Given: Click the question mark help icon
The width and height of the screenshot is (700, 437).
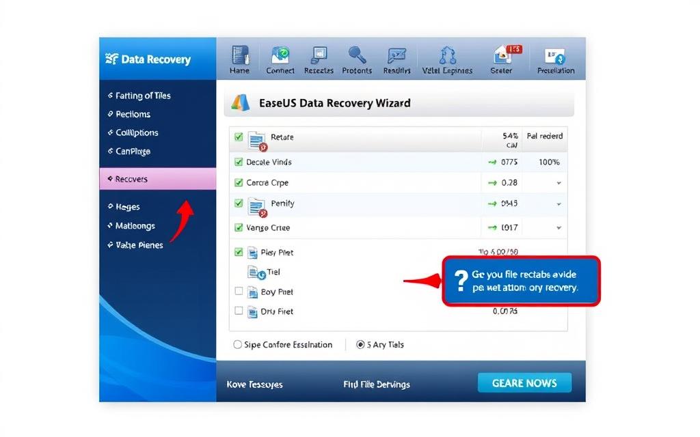Looking at the screenshot, I should point(460,281).
